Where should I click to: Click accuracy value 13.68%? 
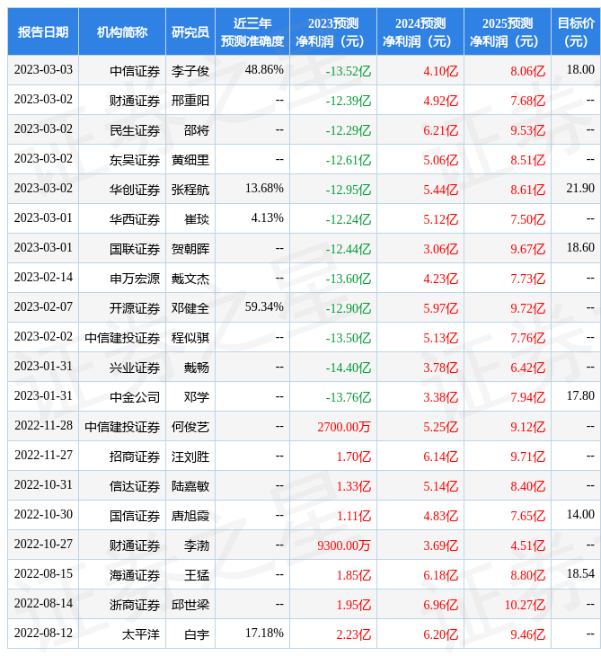pos(264,189)
